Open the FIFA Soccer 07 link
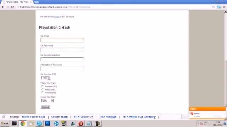Screen dimensions: 227x127 point(83,117)
